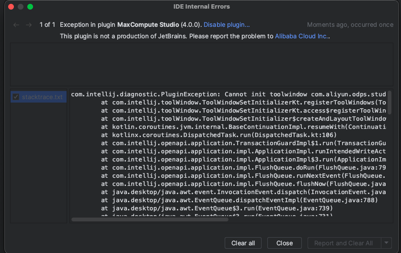Click the '1 of 1' error counter
The height and width of the screenshot is (253, 401).
pyautogui.click(x=47, y=24)
